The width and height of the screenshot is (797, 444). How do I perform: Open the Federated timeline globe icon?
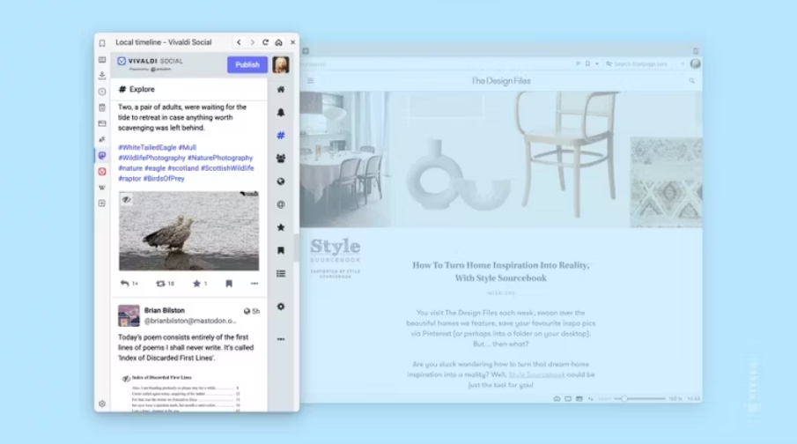coord(281,181)
